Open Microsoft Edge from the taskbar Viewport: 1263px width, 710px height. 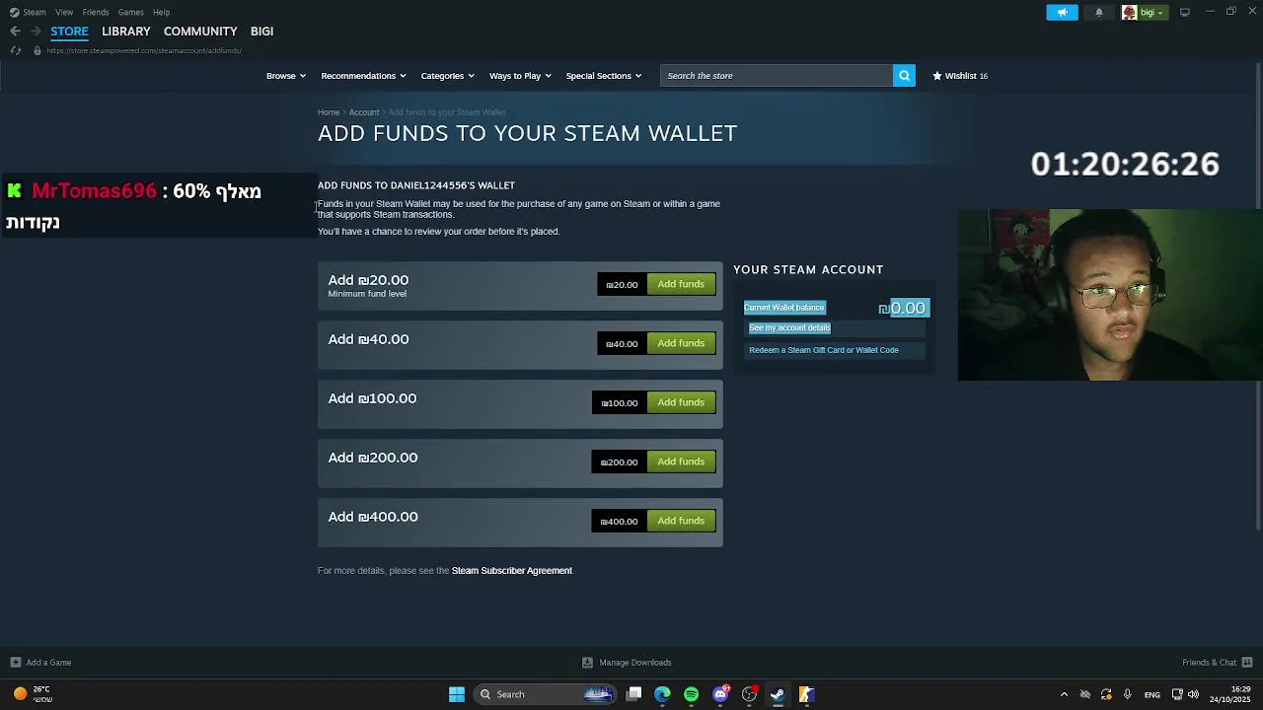pos(662,694)
